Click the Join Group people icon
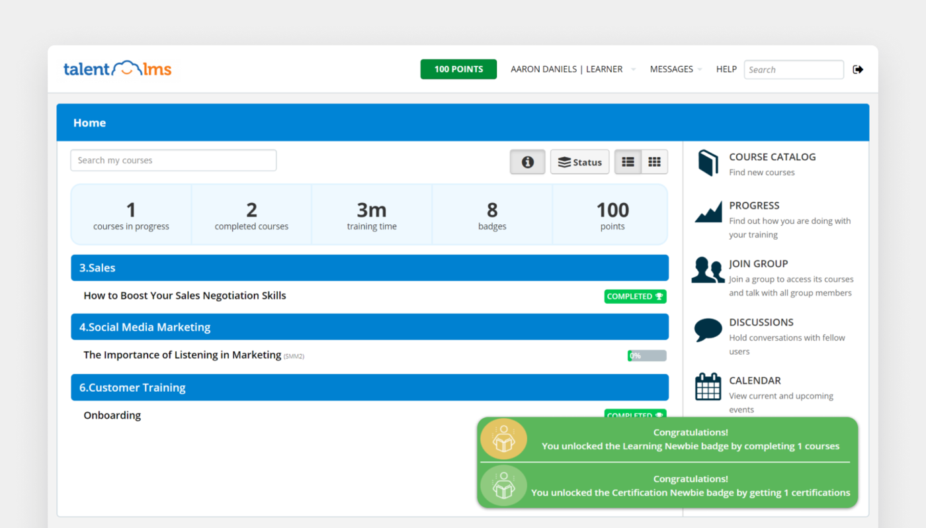The height and width of the screenshot is (528, 926). click(708, 270)
